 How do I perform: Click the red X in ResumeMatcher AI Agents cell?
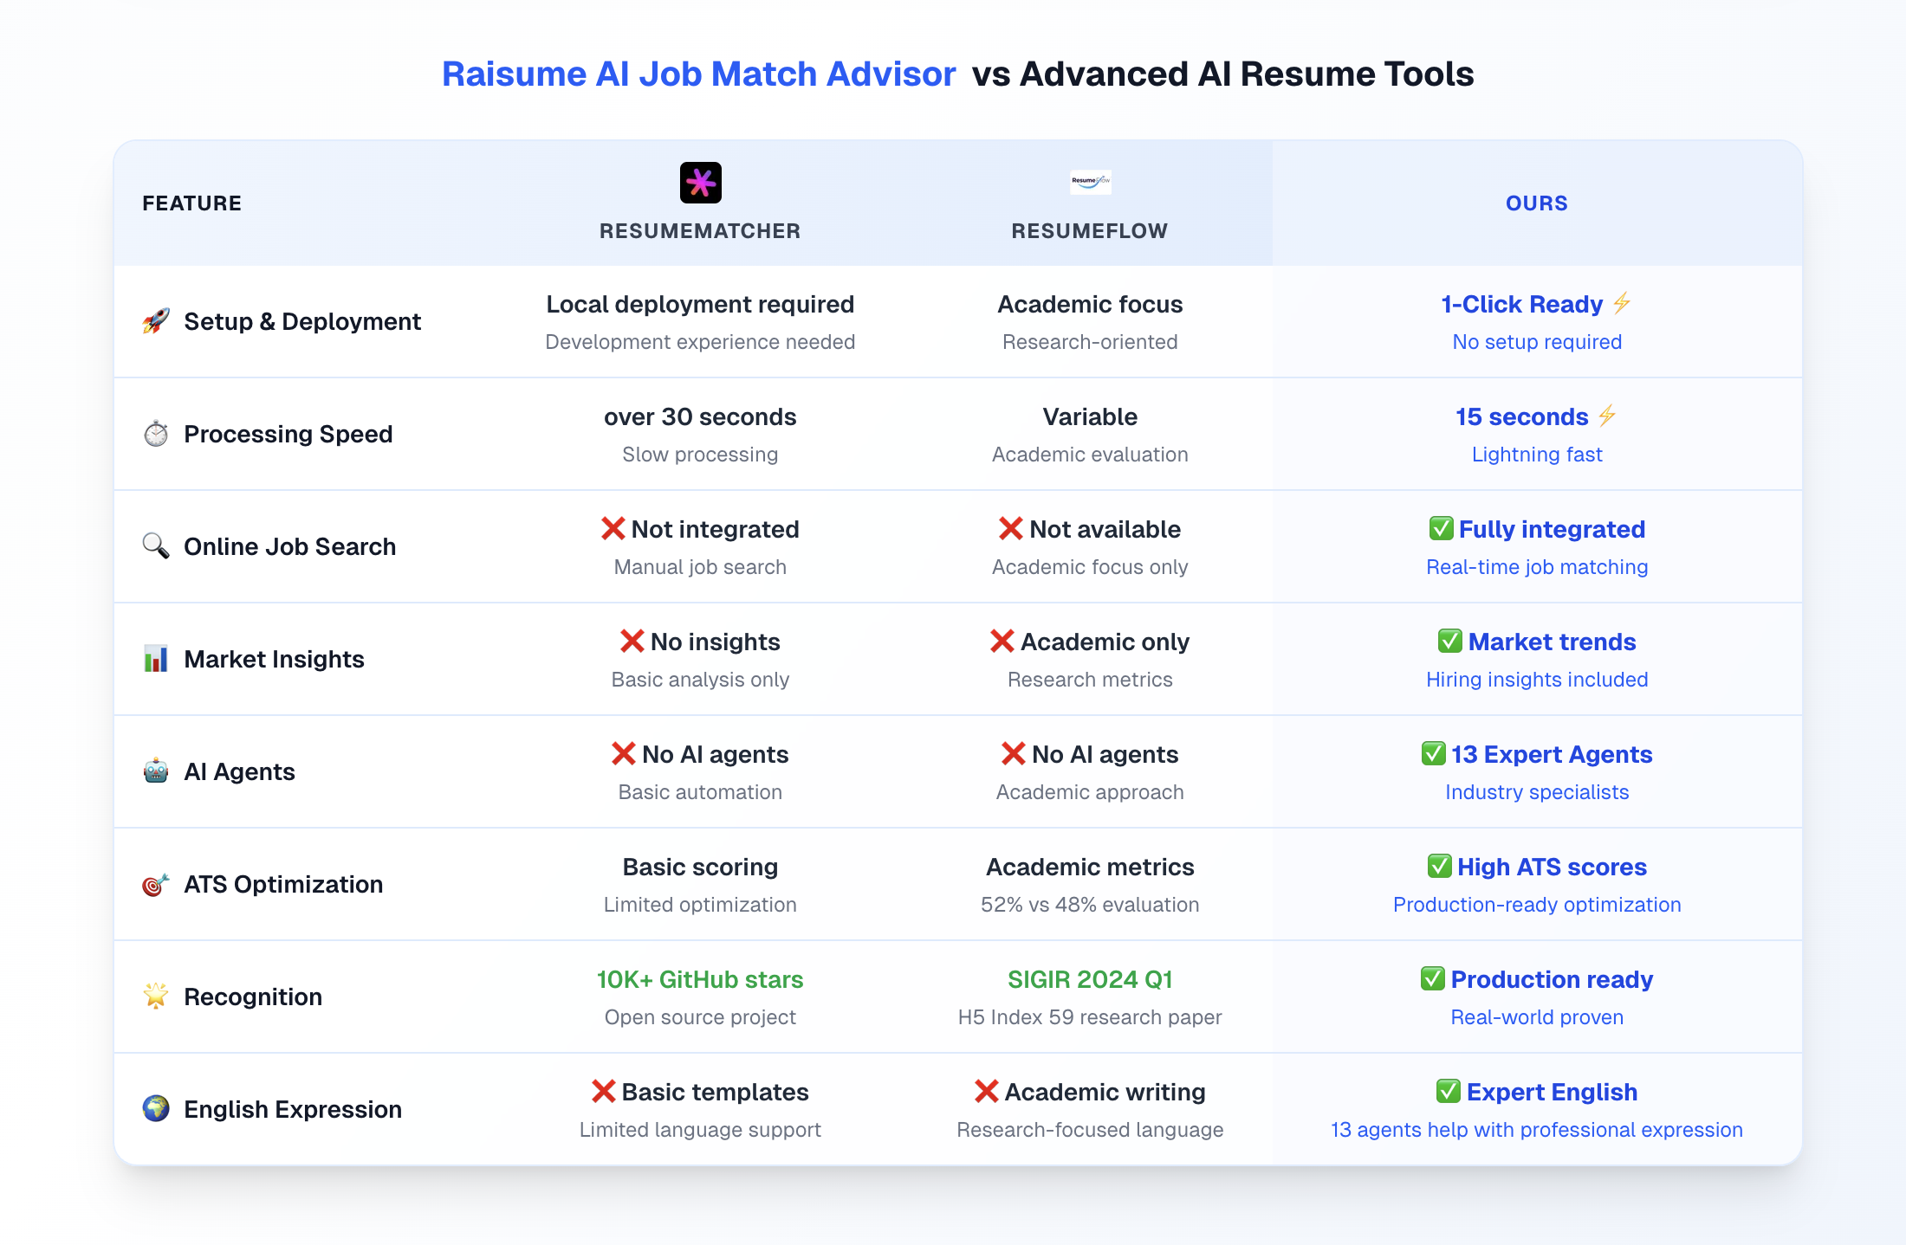623,753
